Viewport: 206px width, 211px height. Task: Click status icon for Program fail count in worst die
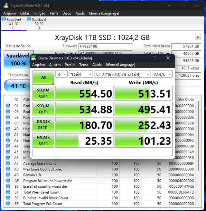pos(8,181)
